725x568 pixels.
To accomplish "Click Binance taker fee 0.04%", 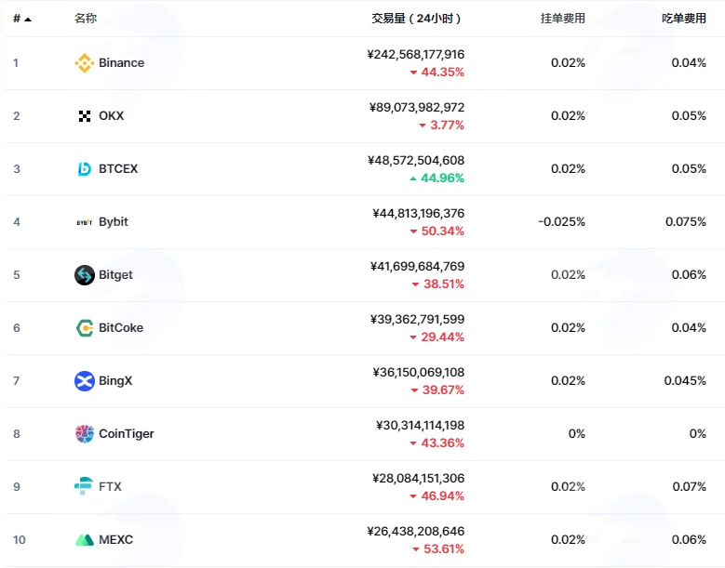I will [689, 63].
